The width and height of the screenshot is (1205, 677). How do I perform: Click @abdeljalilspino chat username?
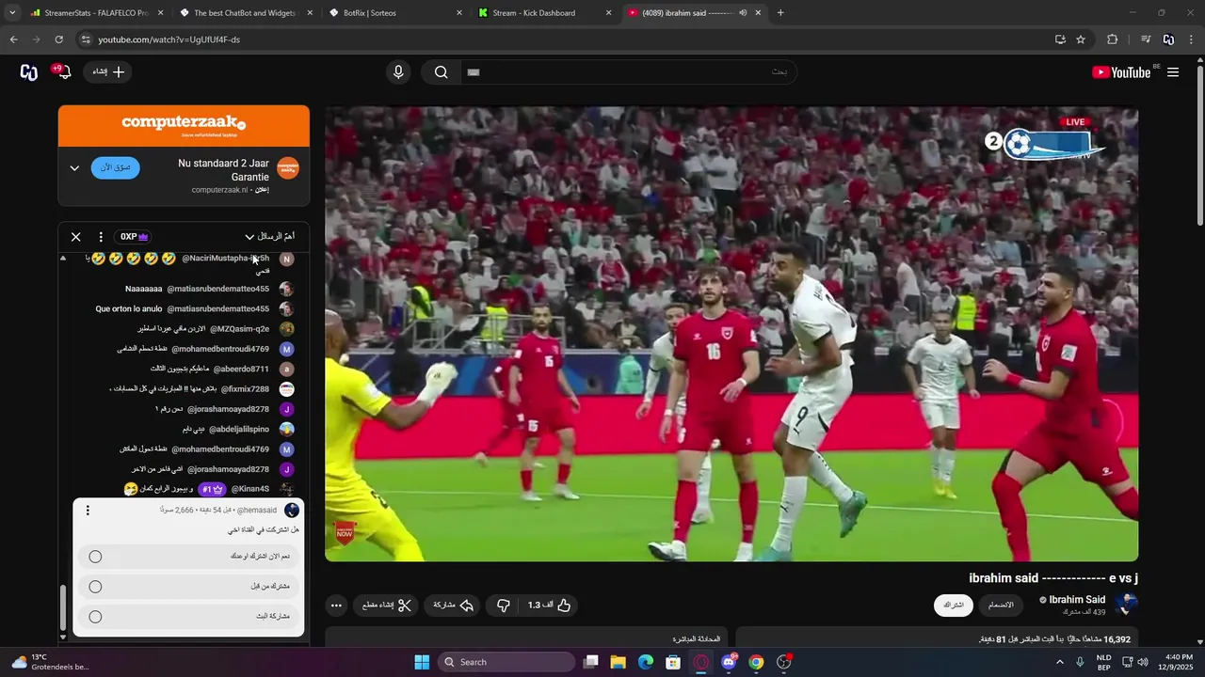click(239, 429)
